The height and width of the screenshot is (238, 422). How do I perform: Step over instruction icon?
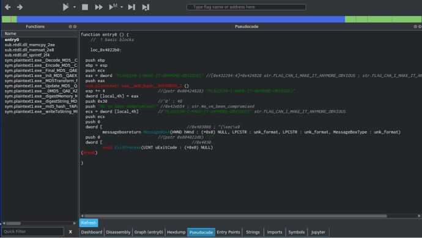(146, 7)
